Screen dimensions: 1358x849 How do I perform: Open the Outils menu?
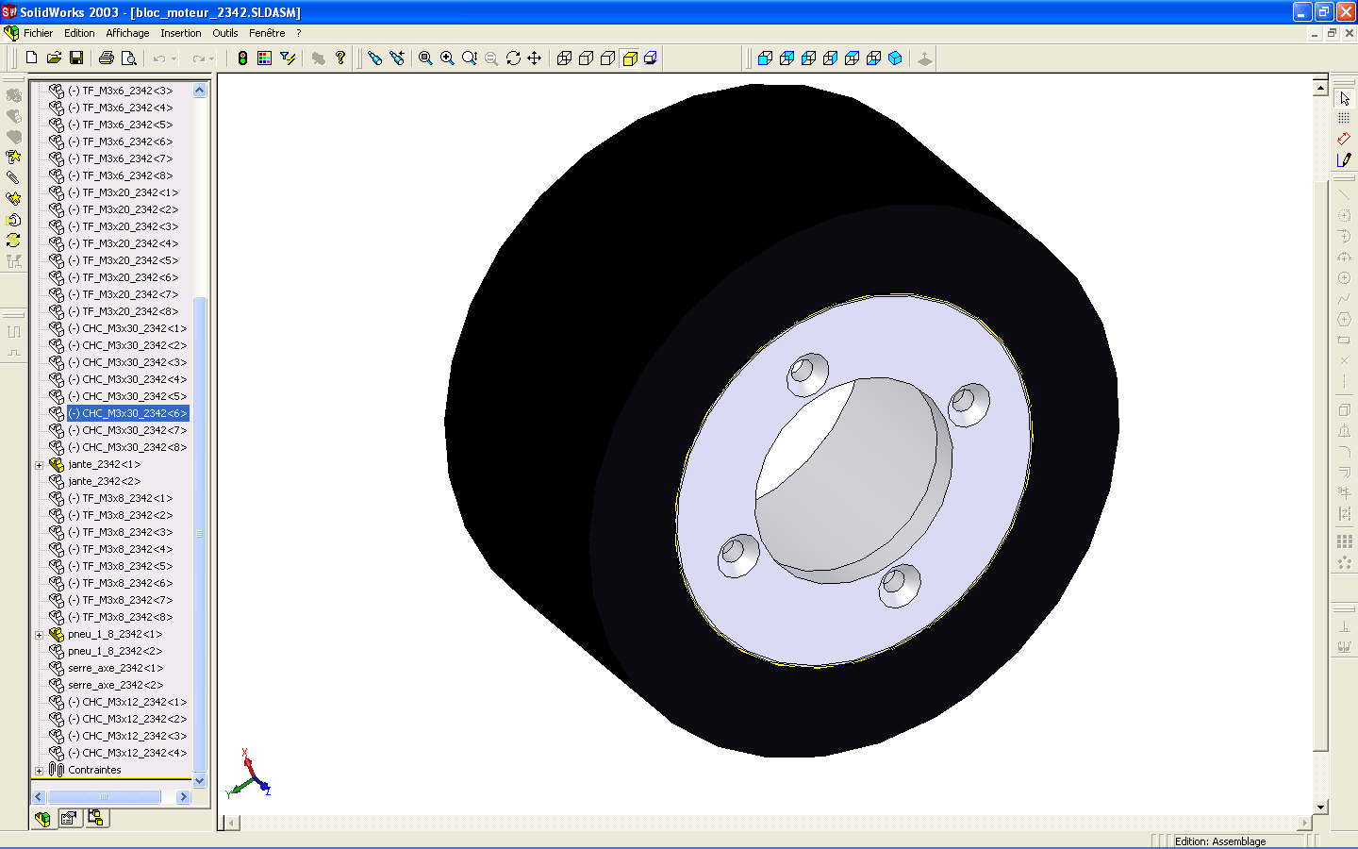point(224,33)
